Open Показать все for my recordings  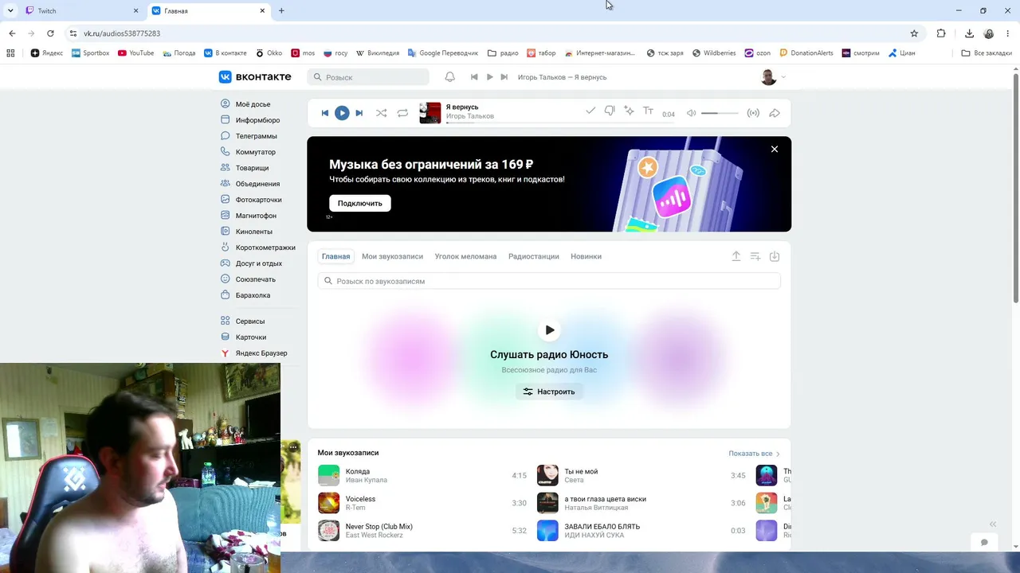754,454
